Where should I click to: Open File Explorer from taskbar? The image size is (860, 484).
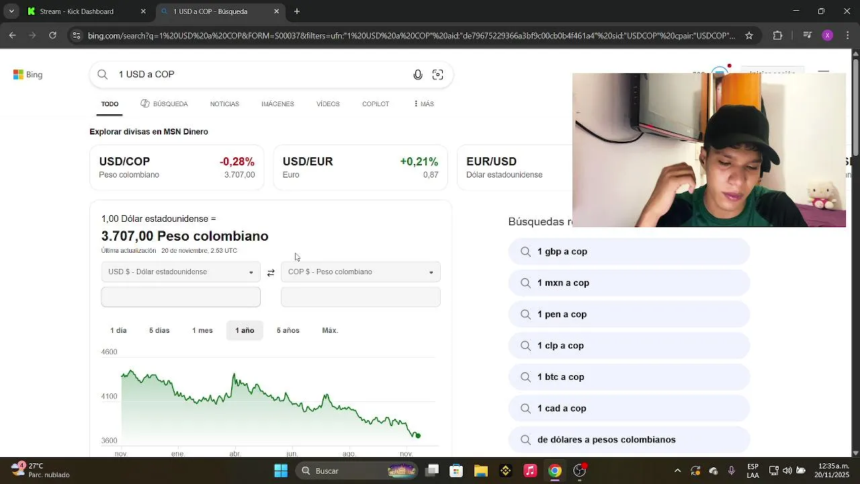point(481,471)
